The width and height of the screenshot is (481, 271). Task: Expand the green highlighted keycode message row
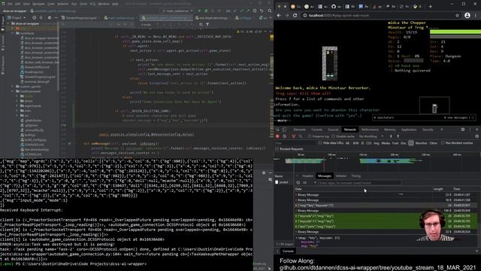[386, 216]
